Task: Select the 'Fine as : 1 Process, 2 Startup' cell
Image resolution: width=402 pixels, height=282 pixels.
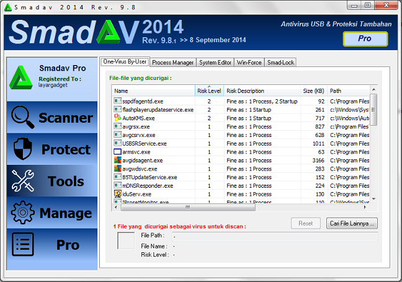Action: [x=262, y=101]
